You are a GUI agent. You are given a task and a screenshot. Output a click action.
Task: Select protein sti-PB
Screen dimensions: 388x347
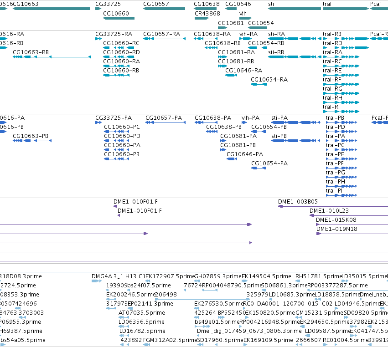point(296,141)
